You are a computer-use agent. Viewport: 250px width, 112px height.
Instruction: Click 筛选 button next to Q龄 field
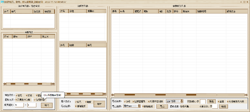point(211,101)
